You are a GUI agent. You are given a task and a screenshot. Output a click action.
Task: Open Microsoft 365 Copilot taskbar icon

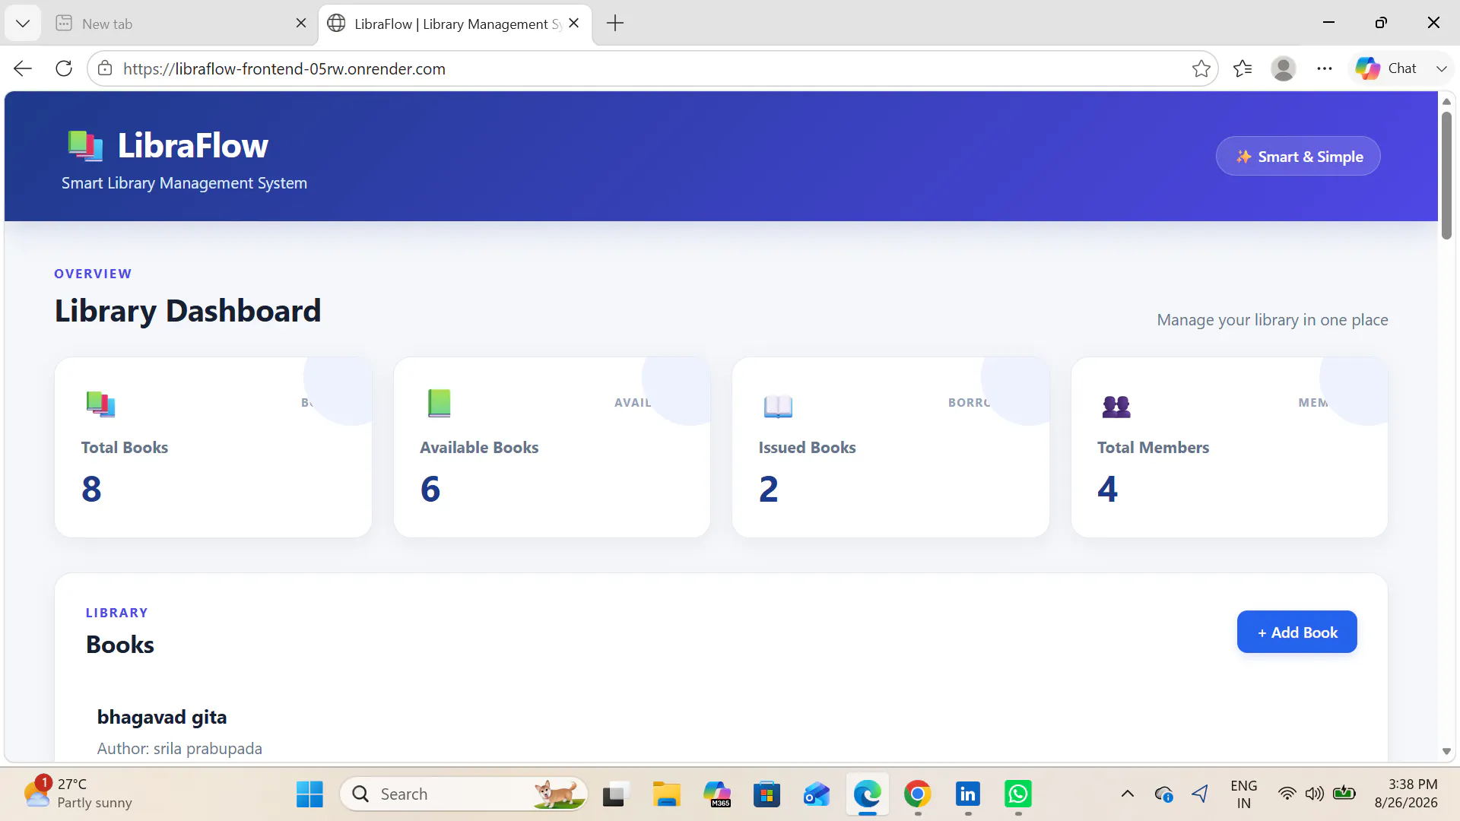point(716,794)
